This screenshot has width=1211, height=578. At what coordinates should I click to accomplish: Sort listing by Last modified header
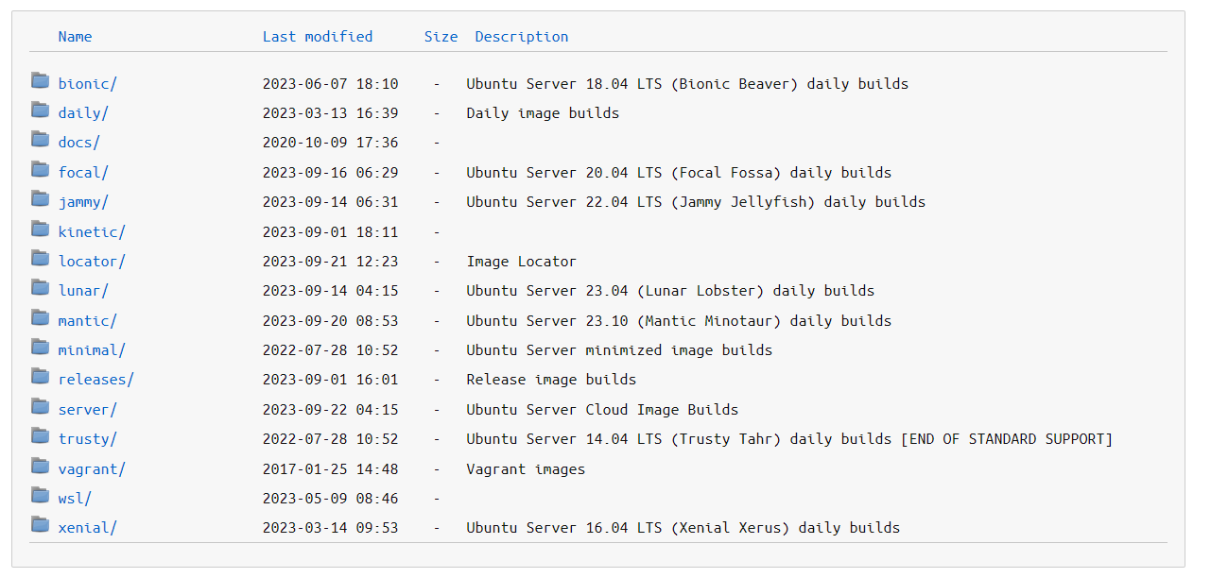click(x=318, y=37)
